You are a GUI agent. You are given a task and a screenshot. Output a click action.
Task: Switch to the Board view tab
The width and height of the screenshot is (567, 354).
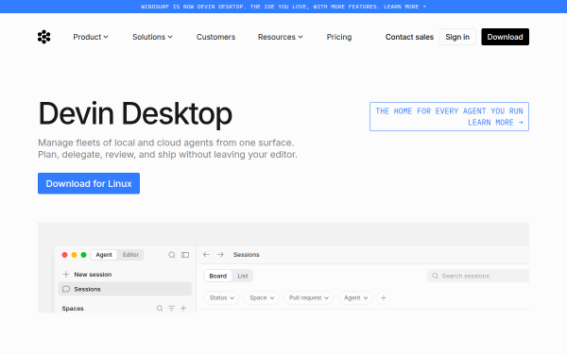tap(218, 276)
